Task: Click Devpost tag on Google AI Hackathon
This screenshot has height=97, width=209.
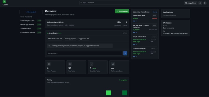Action: point(155,37)
